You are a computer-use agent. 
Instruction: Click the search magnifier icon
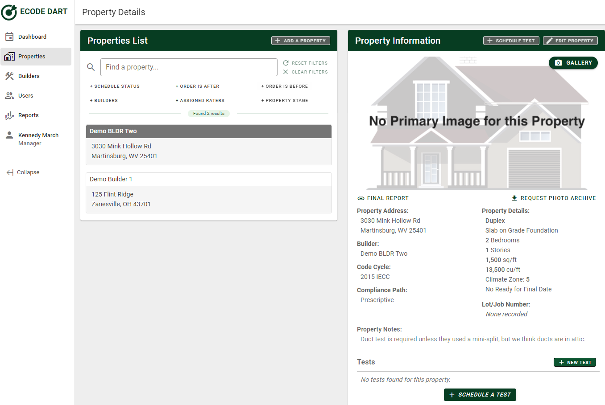(91, 67)
